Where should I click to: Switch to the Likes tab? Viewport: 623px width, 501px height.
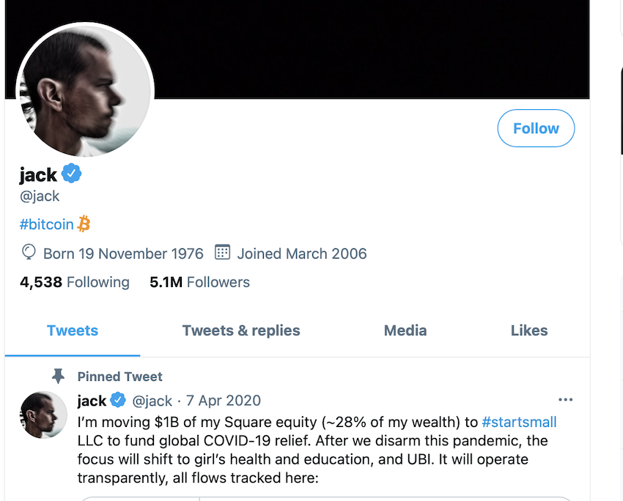coord(529,330)
